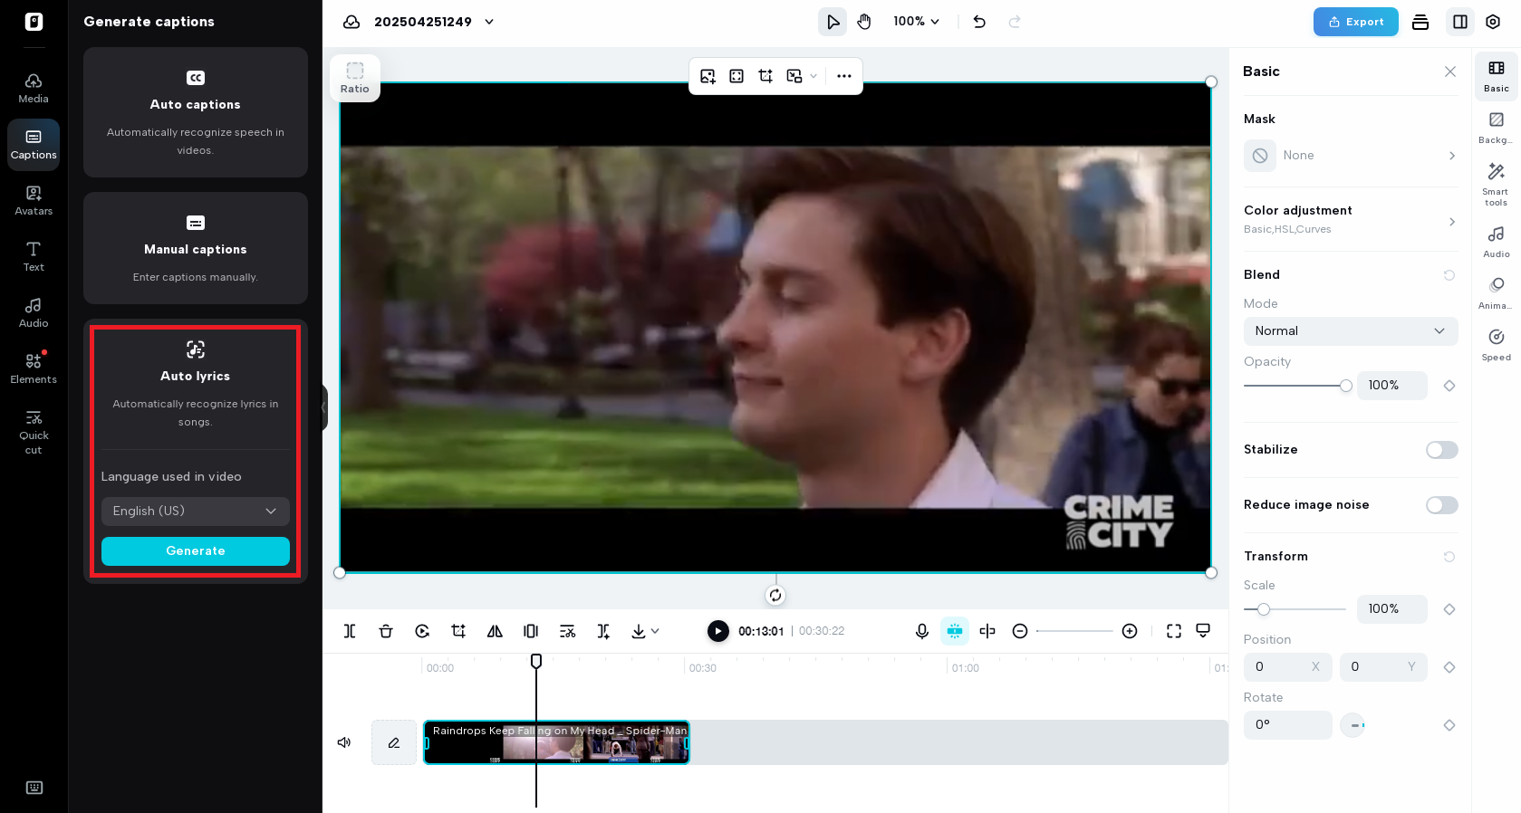
Task: Open the 100% zoom dropdown
Action: [x=917, y=22]
